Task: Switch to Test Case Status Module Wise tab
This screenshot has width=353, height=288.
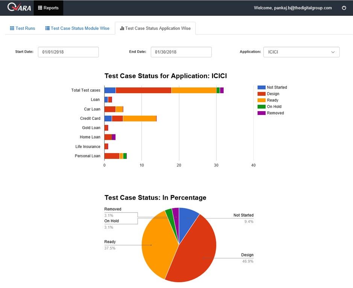Action: coord(77,28)
